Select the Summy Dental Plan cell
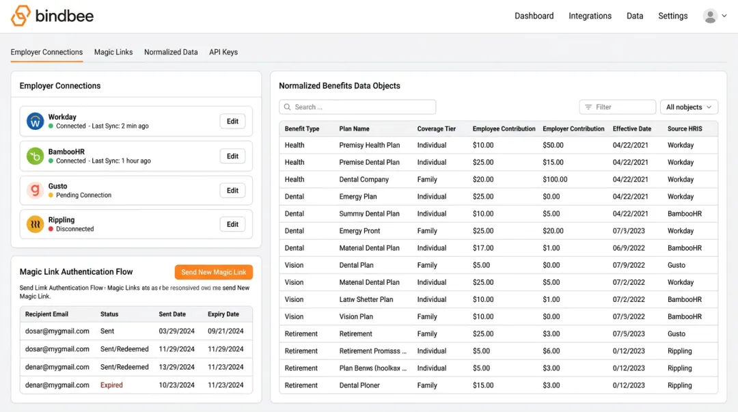This screenshot has width=738, height=412. [369, 214]
